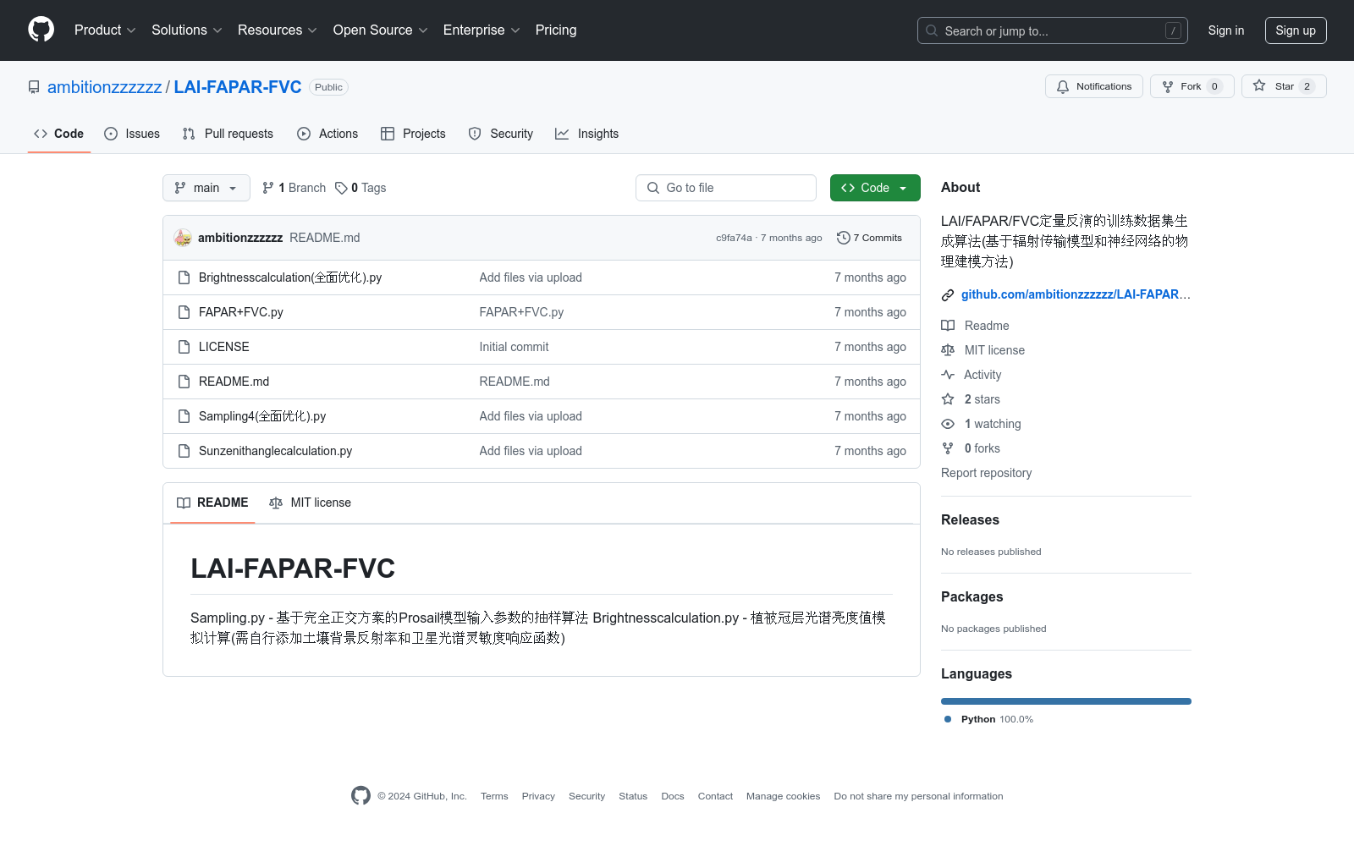Image resolution: width=1354 pixels, height=846 pixels.
Task: Click the history clock icon near 7 Commits
Action: point(843,238)
